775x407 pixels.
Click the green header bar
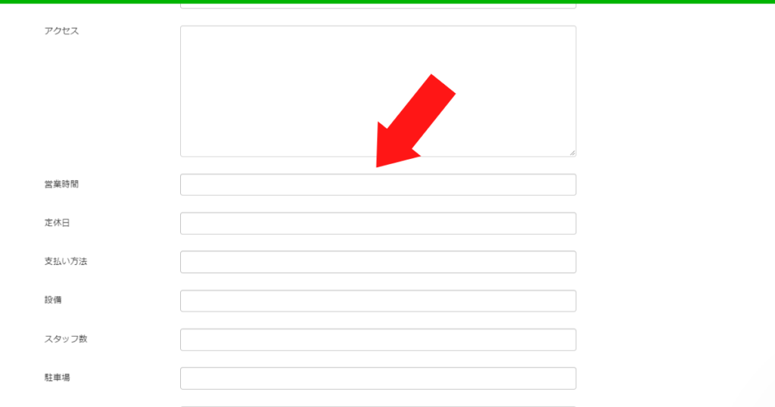tap(387, 2)
